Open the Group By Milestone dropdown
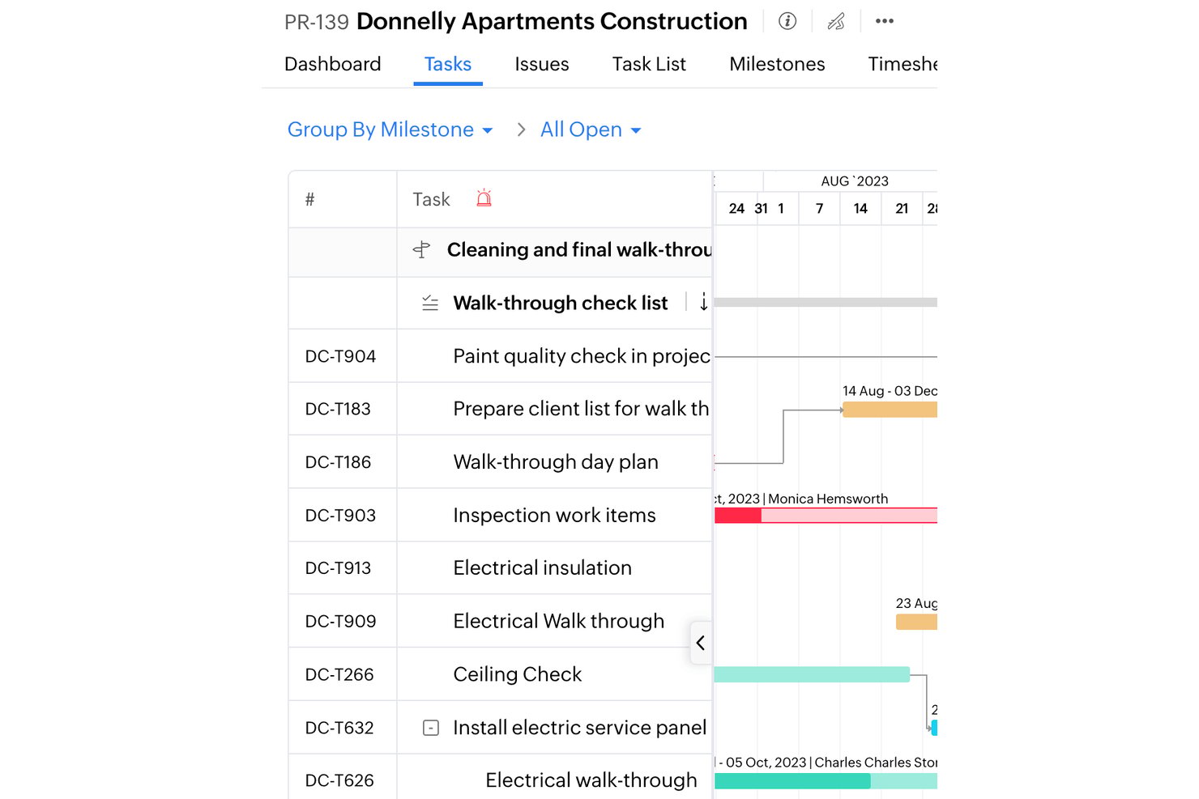The image size is (1199, 799). (390, 130)
